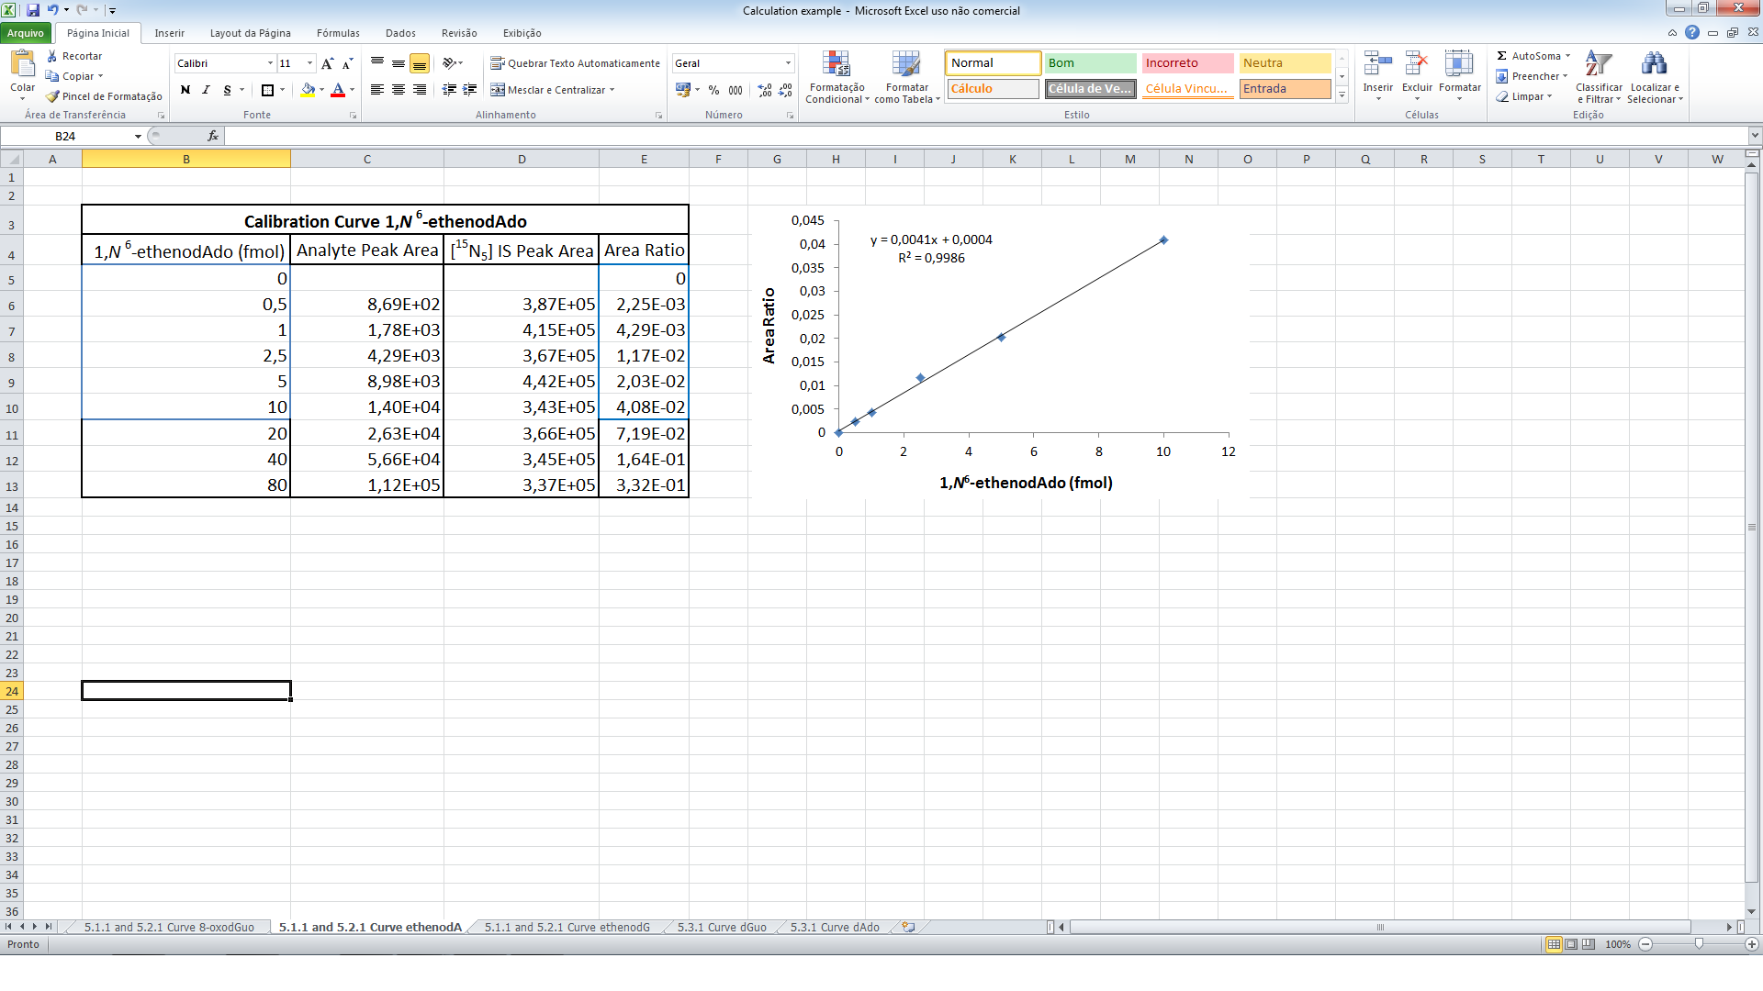
Task: Click the zoom slider handle
Action: [x=1699, y=944]
